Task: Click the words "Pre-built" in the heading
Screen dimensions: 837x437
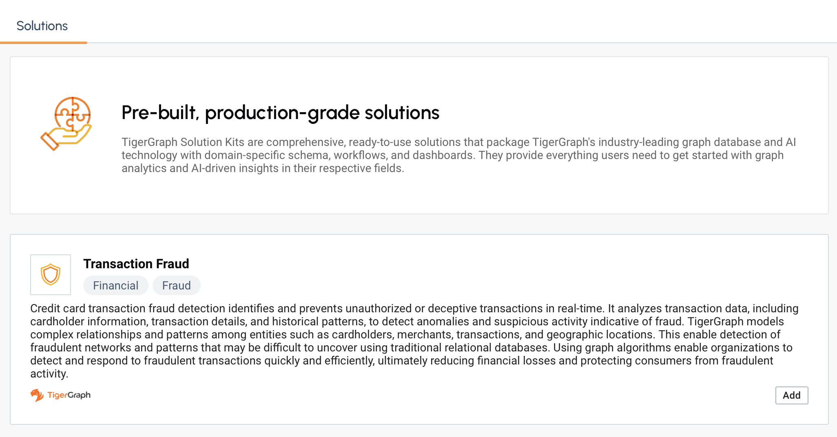Action: coord(160,113)
